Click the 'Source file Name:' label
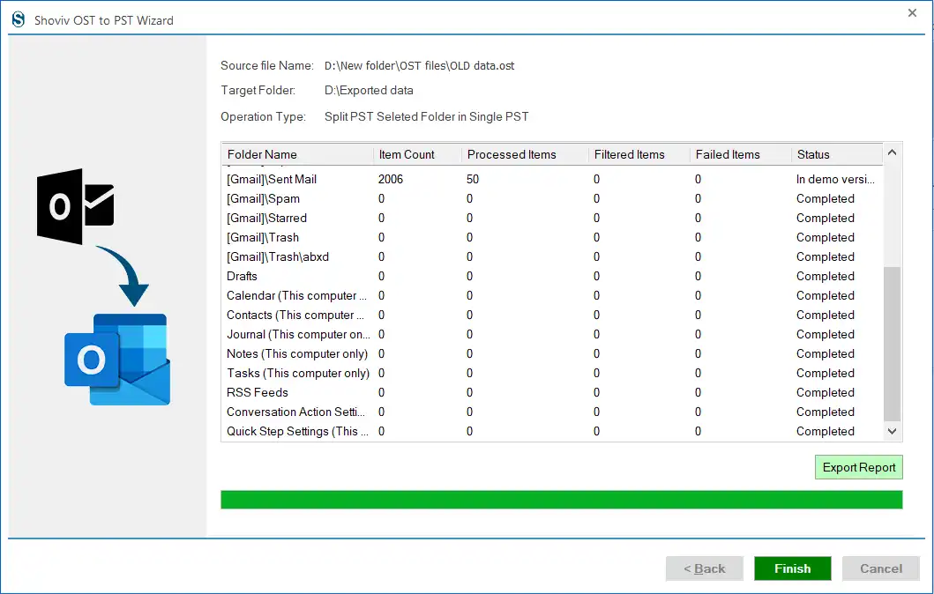This screenshot has width=934, height=594. (x=267, y=65)
